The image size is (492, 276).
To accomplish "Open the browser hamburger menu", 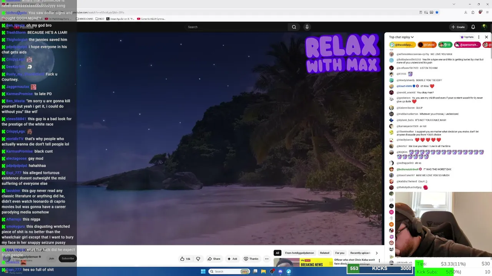I will point(487,12).
